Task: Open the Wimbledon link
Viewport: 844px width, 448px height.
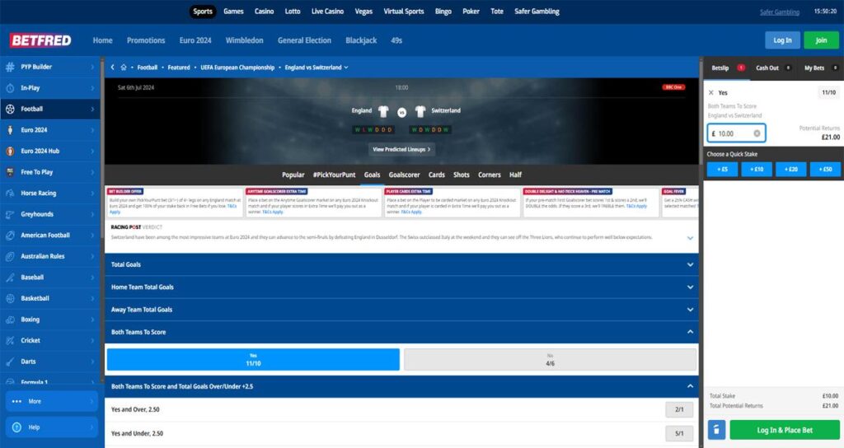Action: tap(244, 40)
